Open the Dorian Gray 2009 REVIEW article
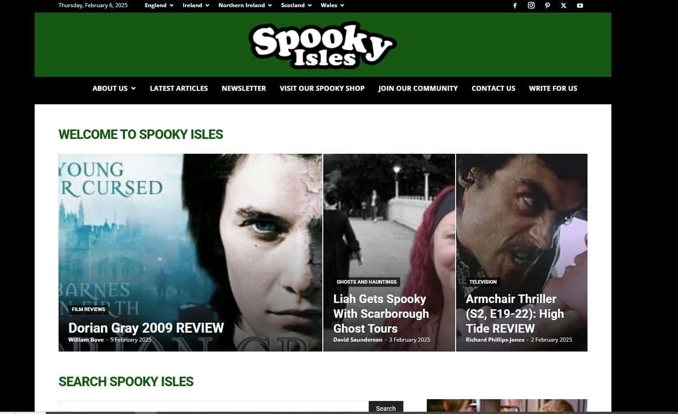 (x=146, y=328)
